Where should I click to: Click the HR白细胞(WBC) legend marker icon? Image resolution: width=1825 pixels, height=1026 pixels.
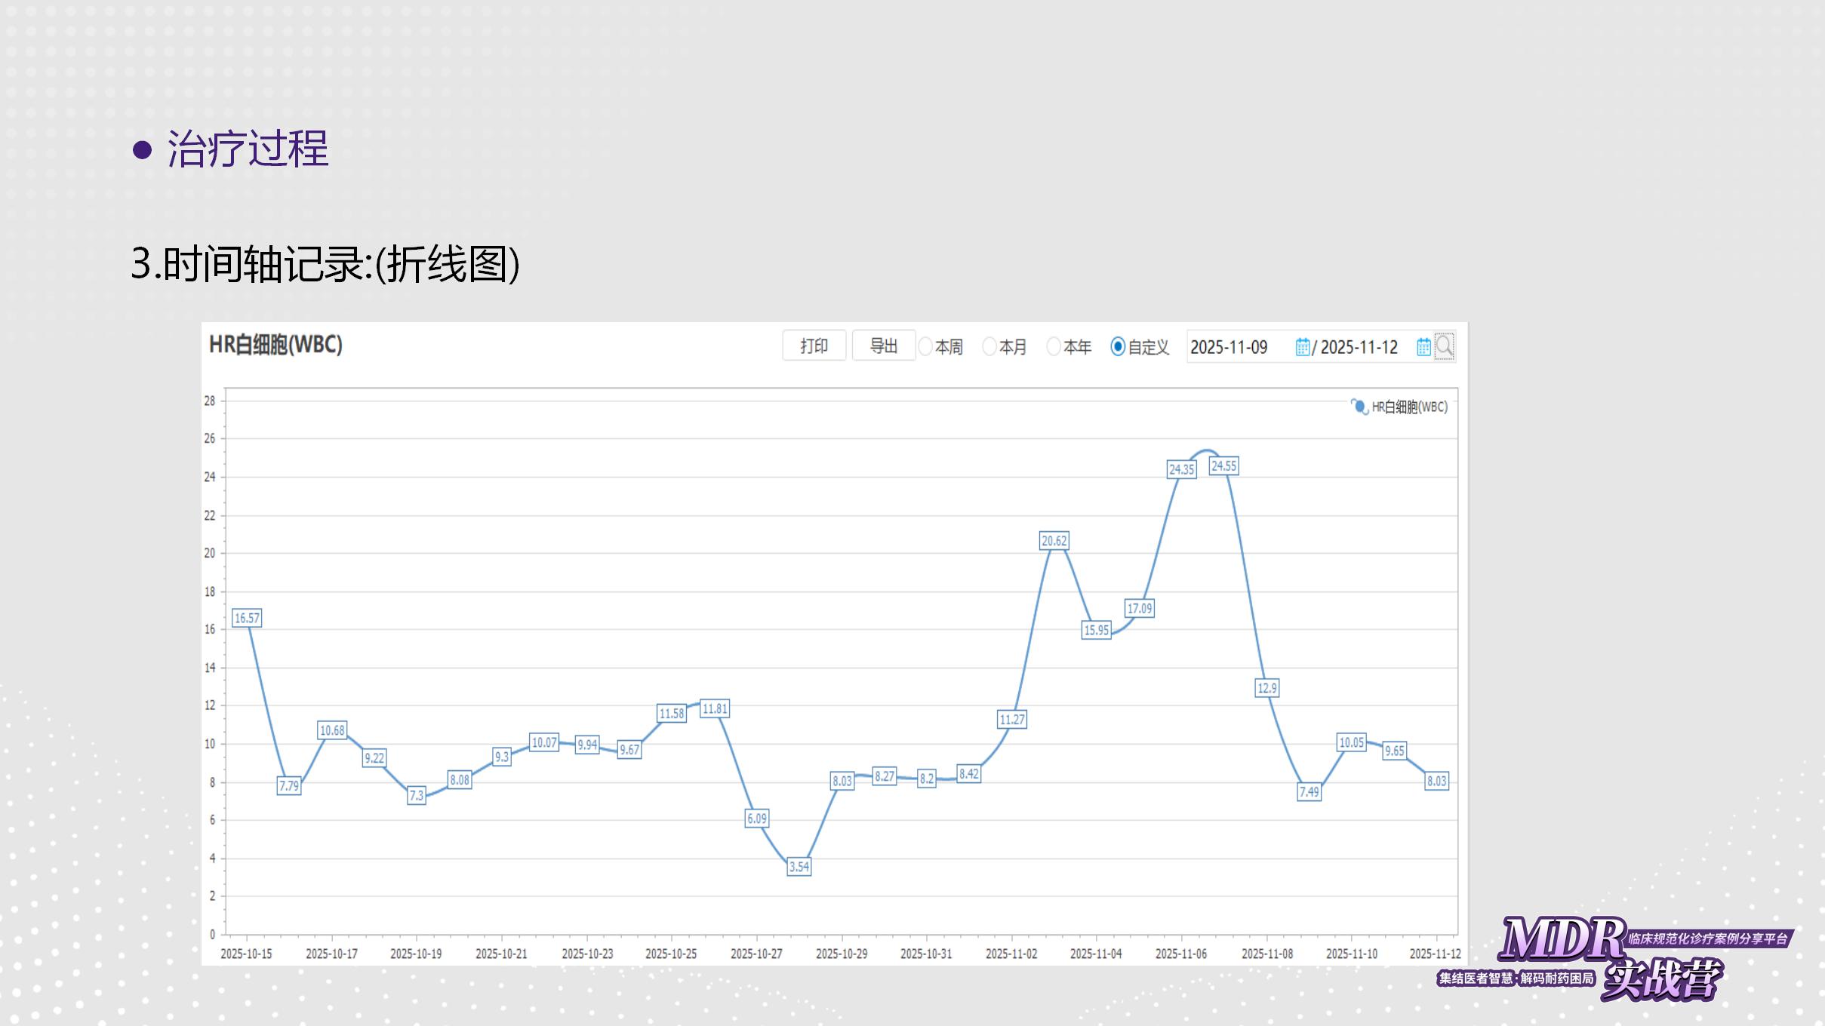[x=1359, y=407]
